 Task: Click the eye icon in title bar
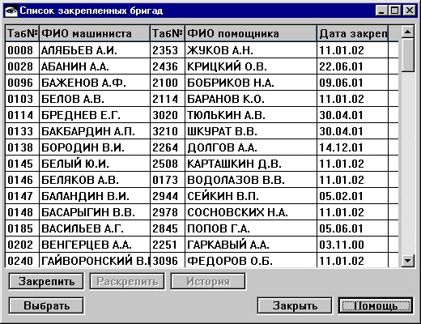tap(11, 11)
